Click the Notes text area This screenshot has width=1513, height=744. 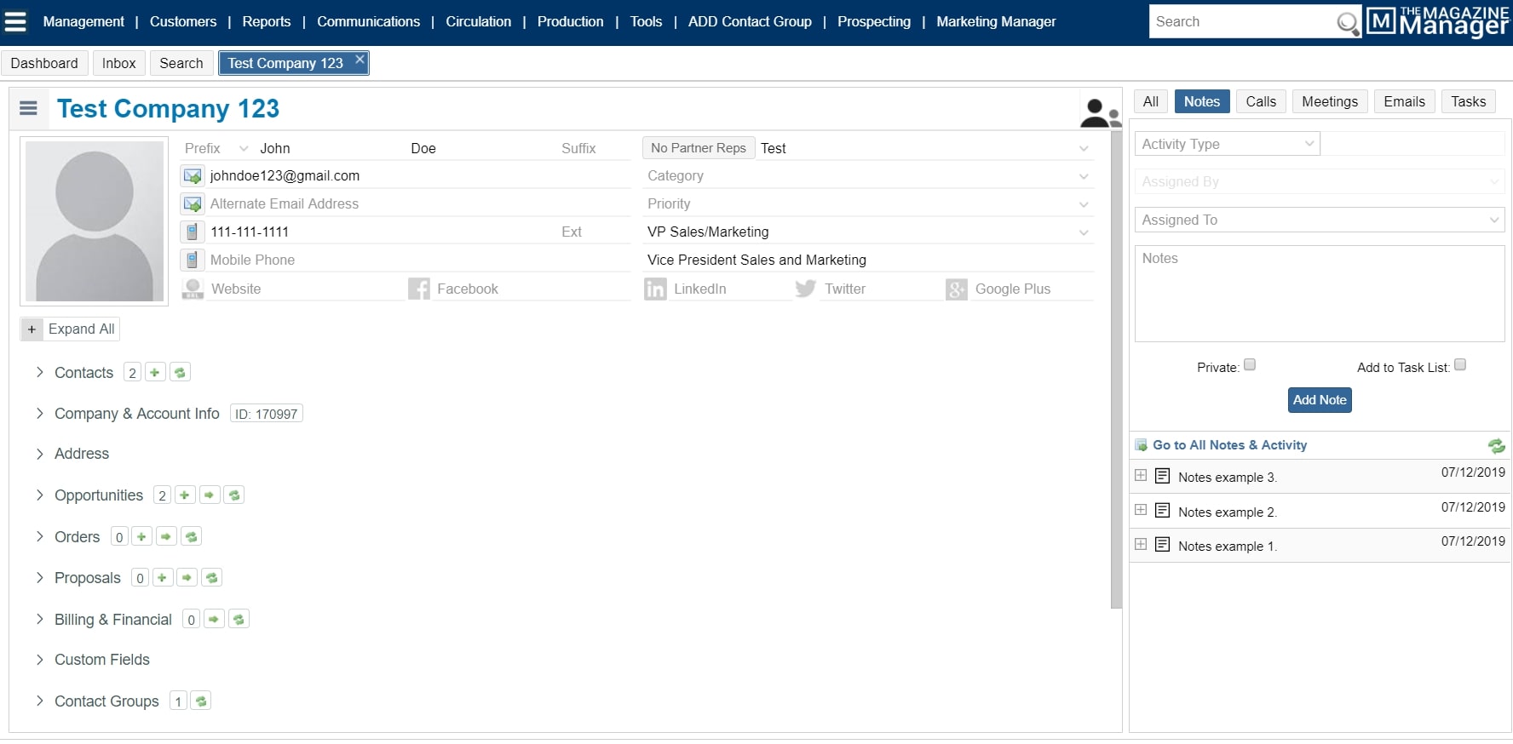click(x=1319, y=294)
